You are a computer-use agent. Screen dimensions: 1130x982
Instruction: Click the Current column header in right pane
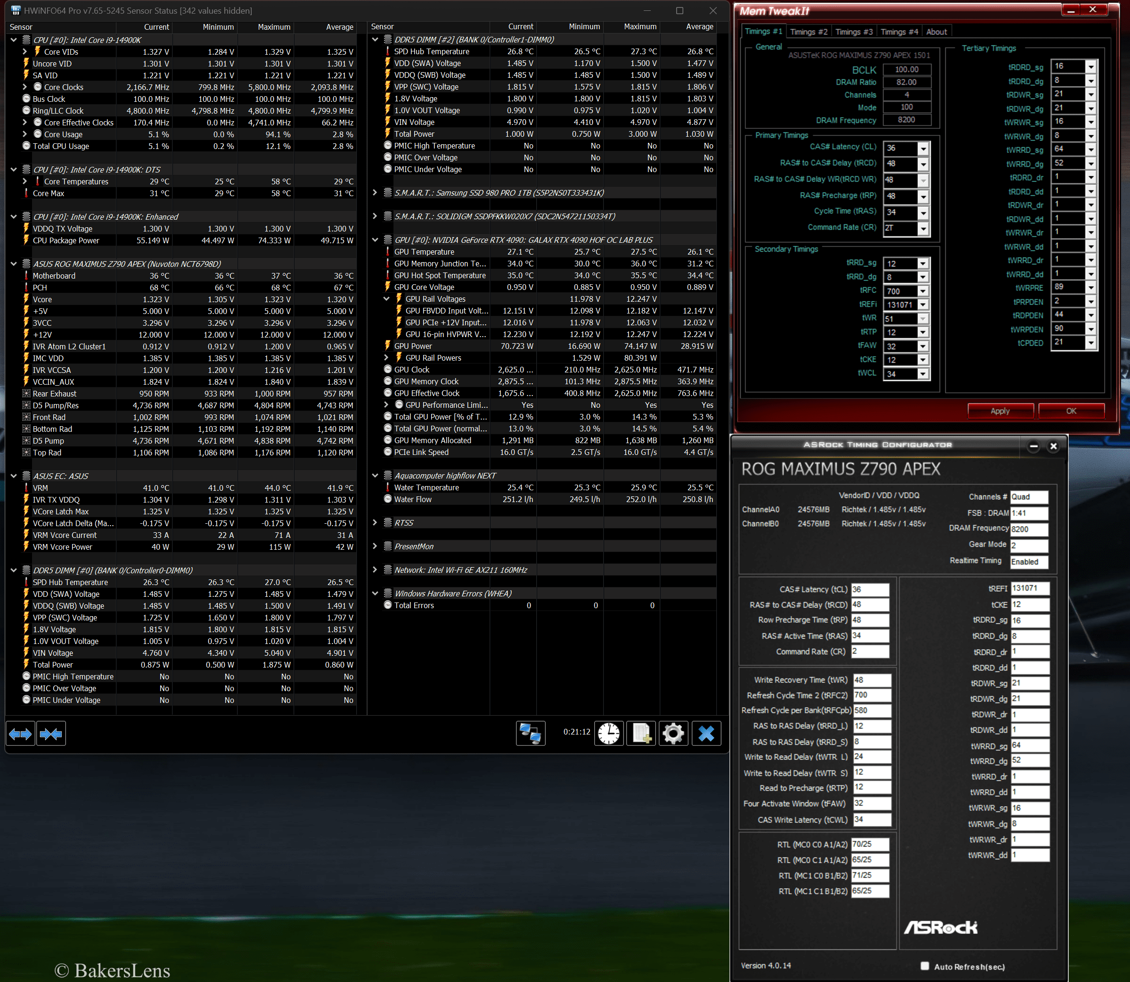click(x=513, y=26)
